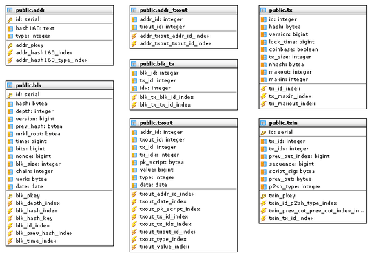
Task: Select the prev_out_index: bigint column
Action: tap(313, 157)
